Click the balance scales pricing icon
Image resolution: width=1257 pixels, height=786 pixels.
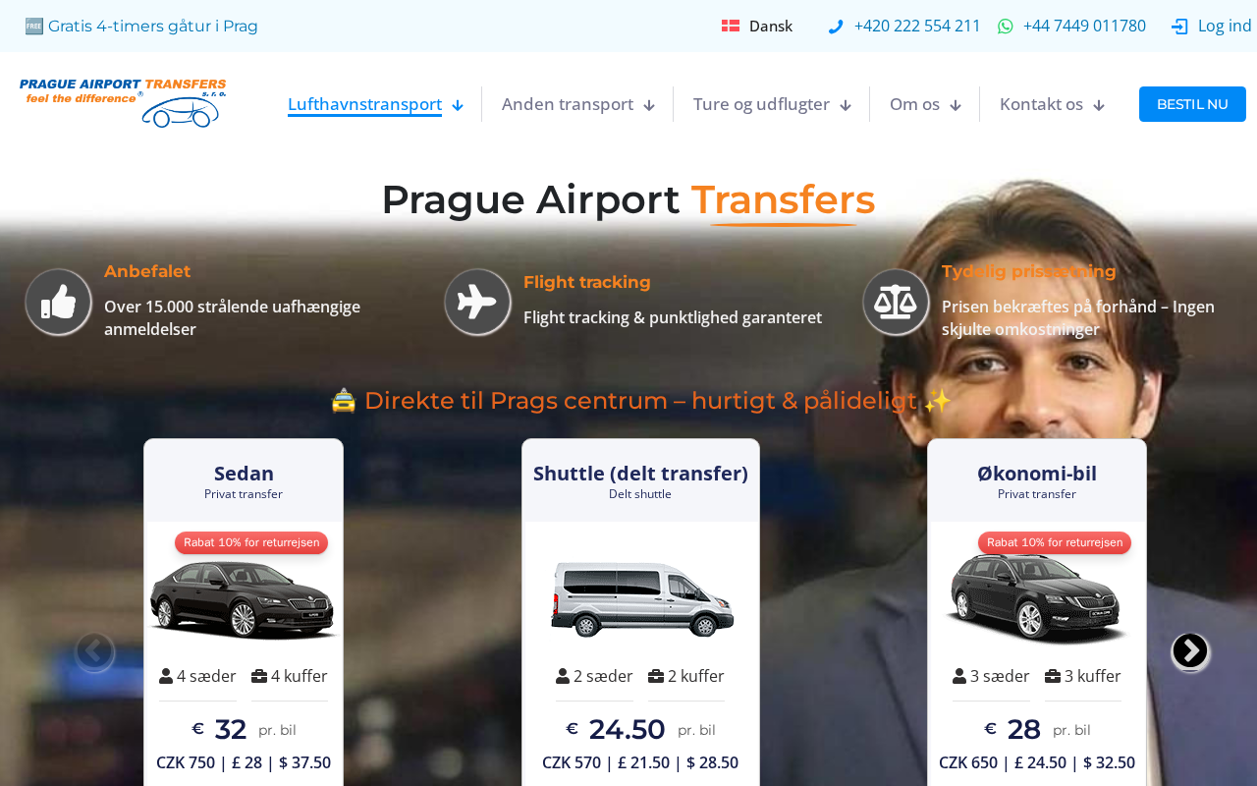click(x=896, y=302)
